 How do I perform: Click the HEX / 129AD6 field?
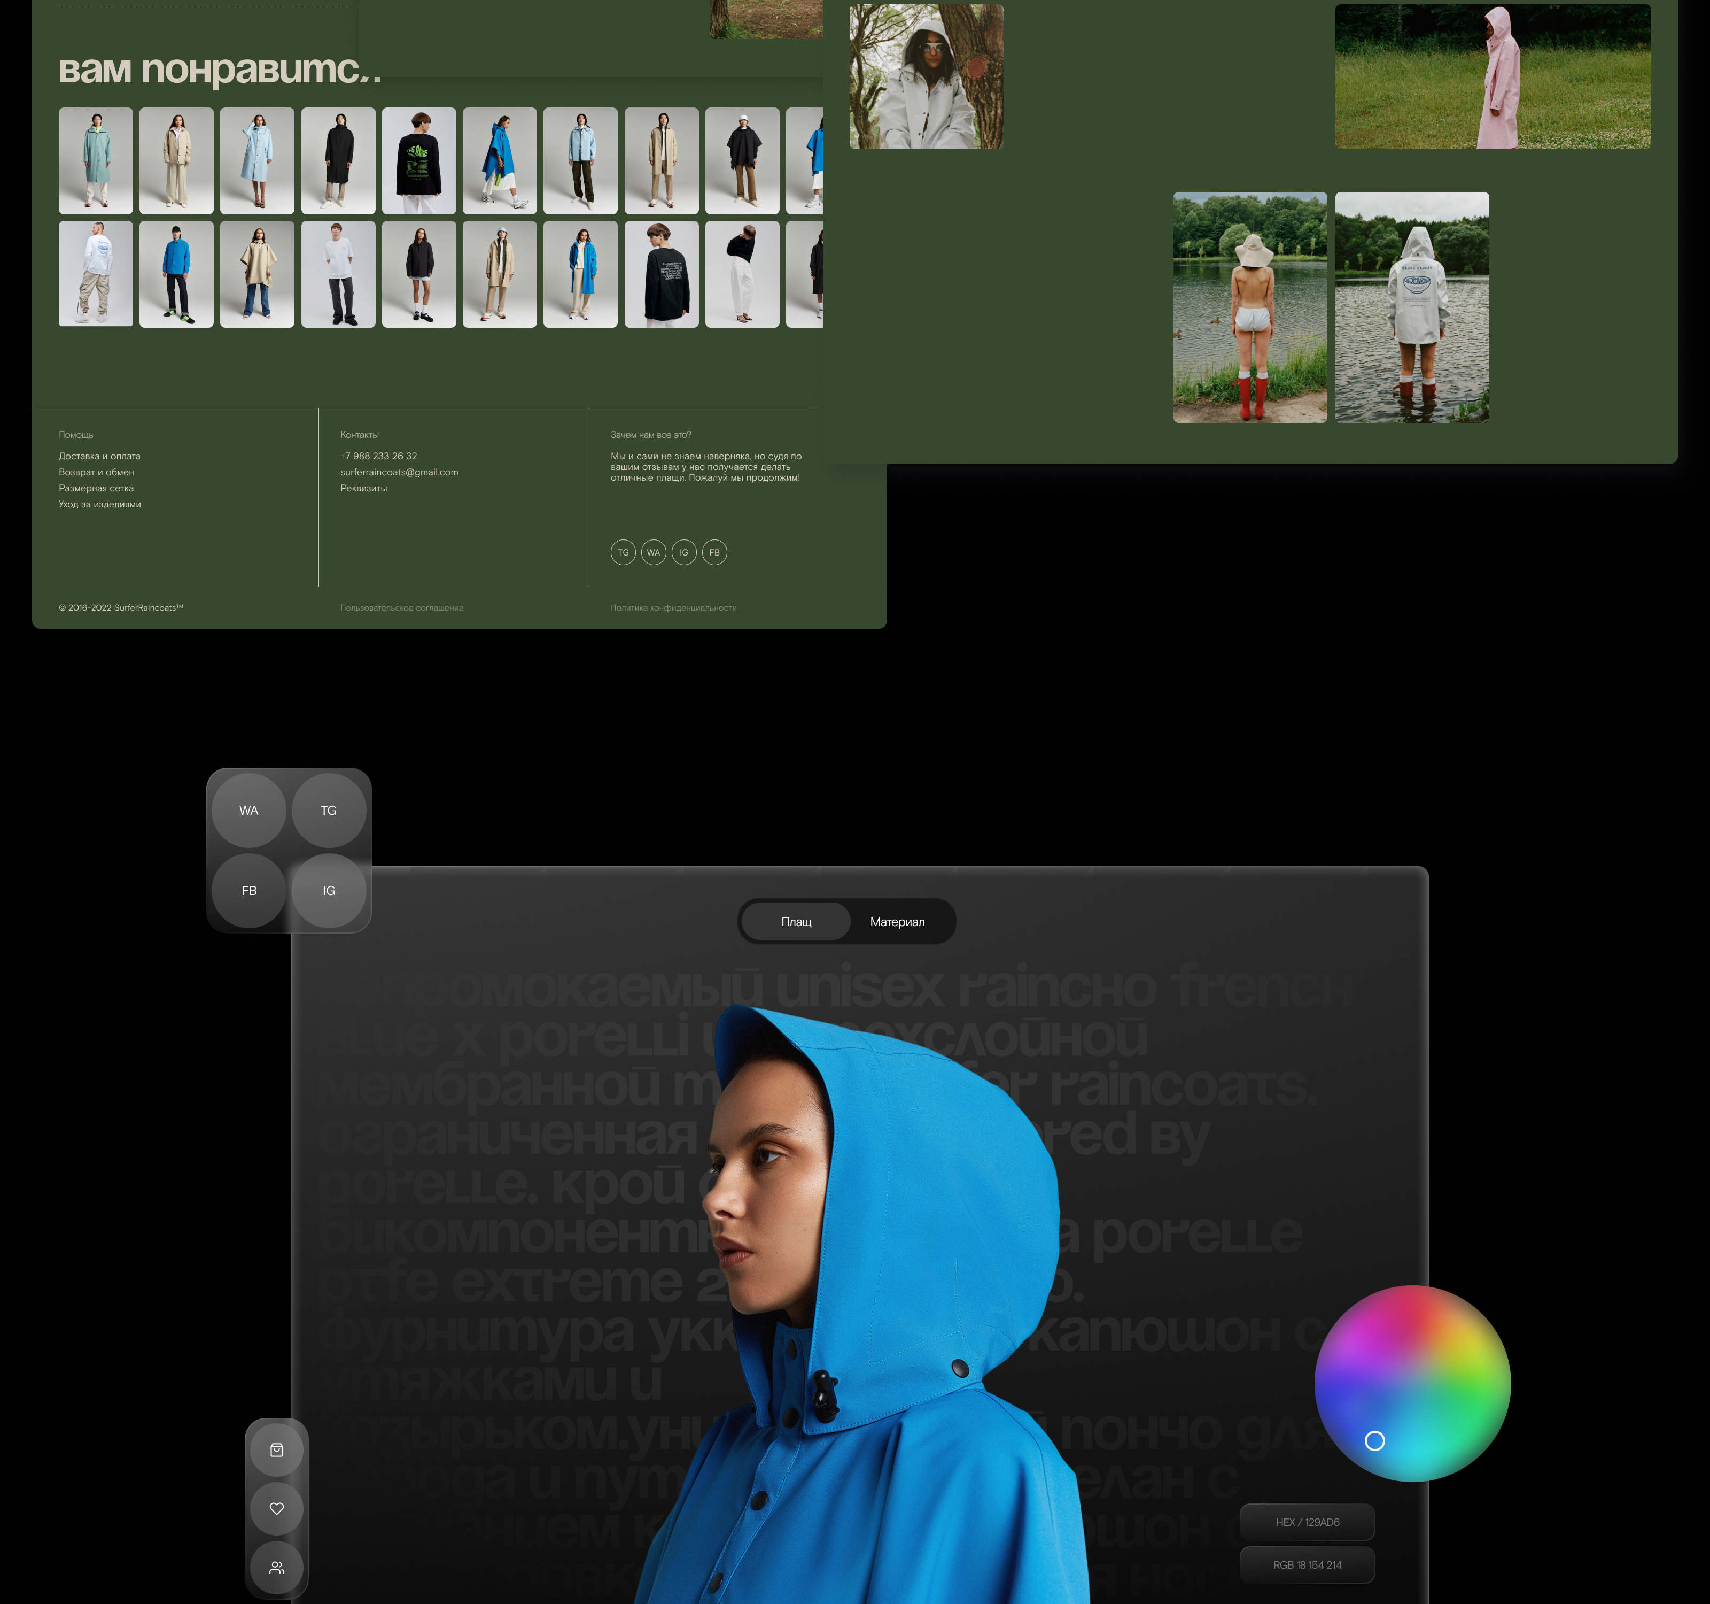(x=1307, y=1522)
